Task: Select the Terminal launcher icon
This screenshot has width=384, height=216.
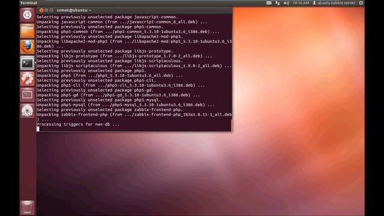Action: click(x=27, y=63)
